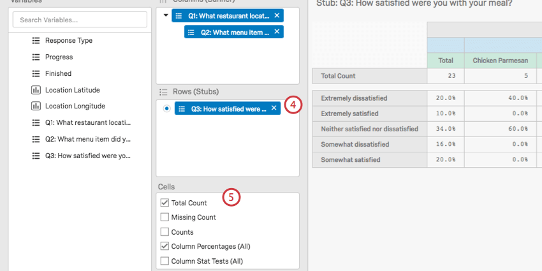Select the Q3 row stub radio button

[x=167, y=109]
